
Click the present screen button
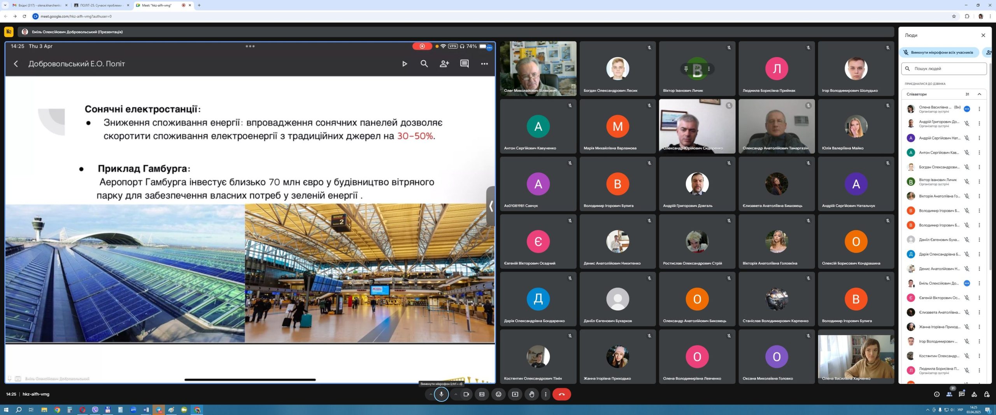(x=515, y=394)
